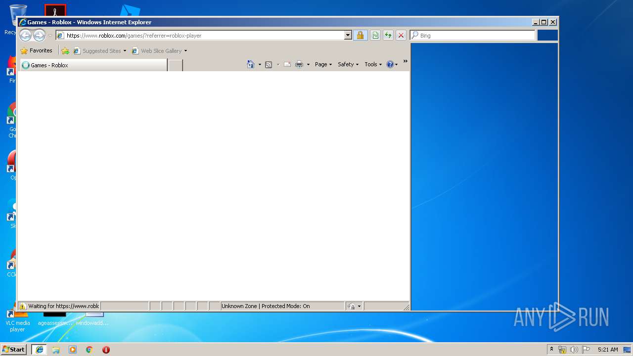The height and width of the screenshot is (356, 633).
Task: Click the browser Forward arrow button
Action: tap(39, 35)
